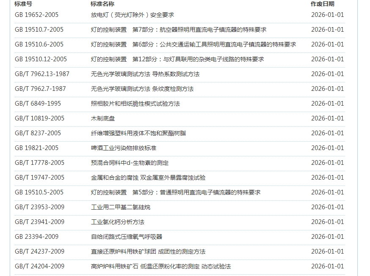Click standard number GB/T 23941-2009

click(39, 222)
